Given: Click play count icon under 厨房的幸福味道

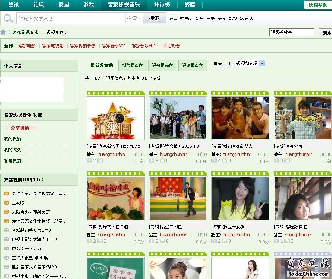Looking at the screenshot, I should click(x=89, y=241).
